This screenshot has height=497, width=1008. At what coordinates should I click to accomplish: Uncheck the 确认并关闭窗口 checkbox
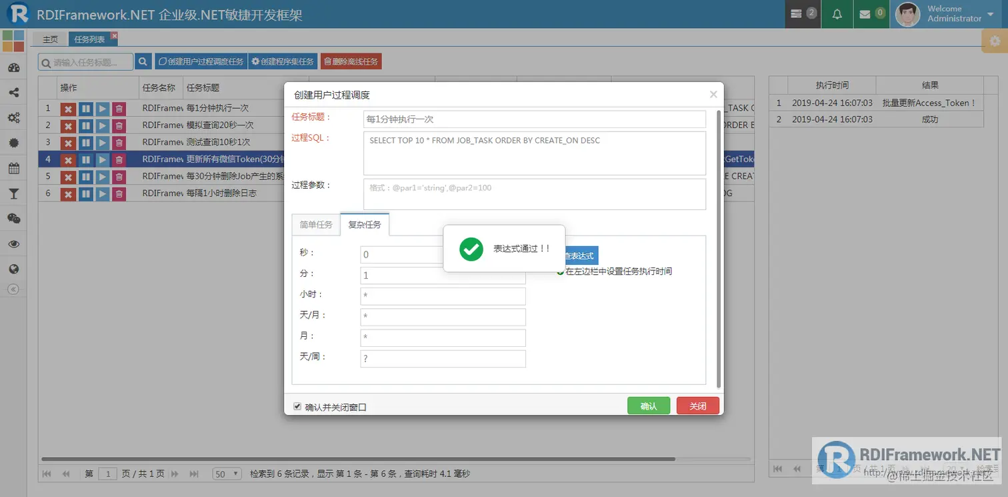[297, 406]
